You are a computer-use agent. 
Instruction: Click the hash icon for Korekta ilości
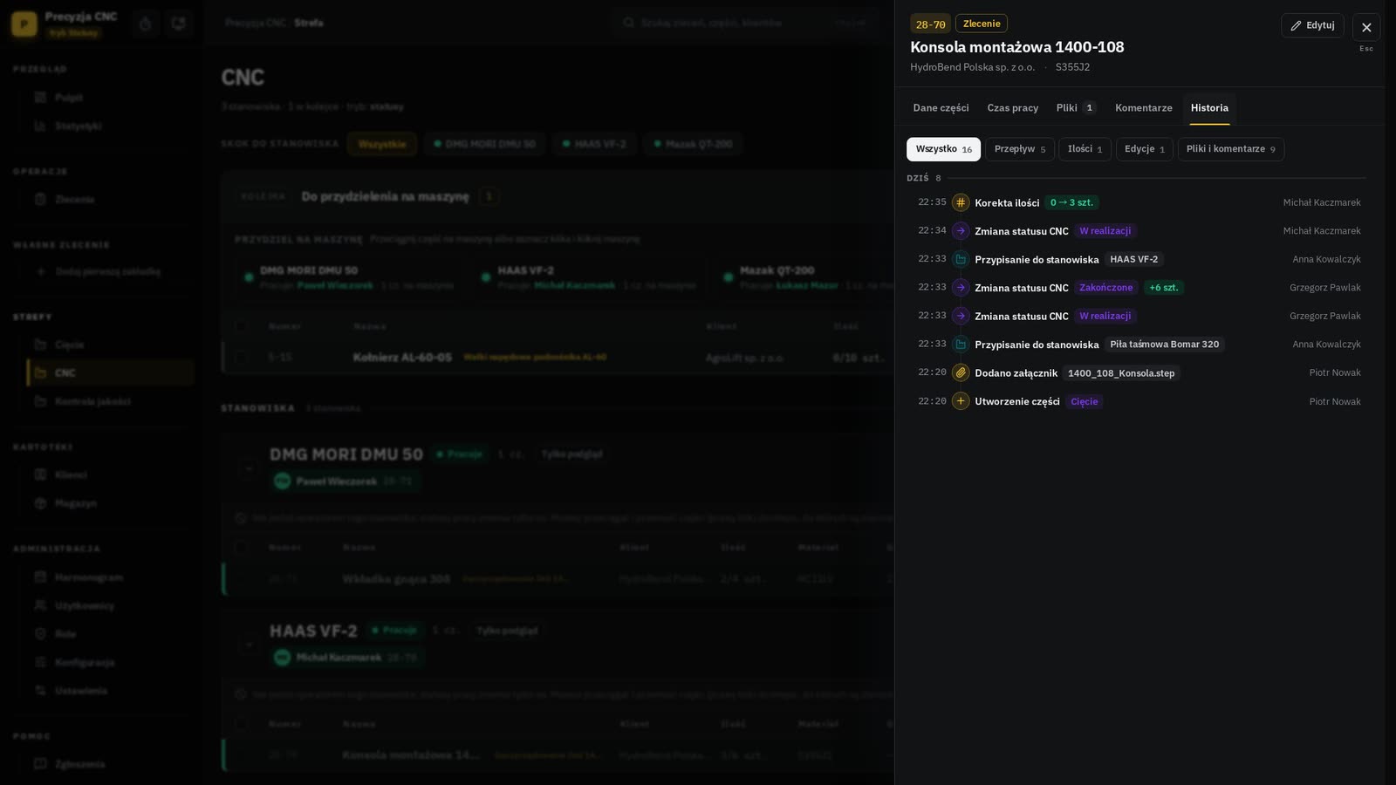coord(961,202)
